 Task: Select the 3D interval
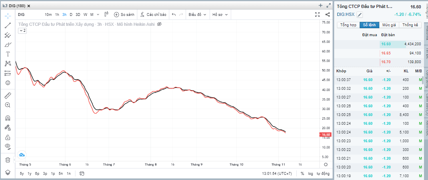pyautogui.click(x=78, y=14)
